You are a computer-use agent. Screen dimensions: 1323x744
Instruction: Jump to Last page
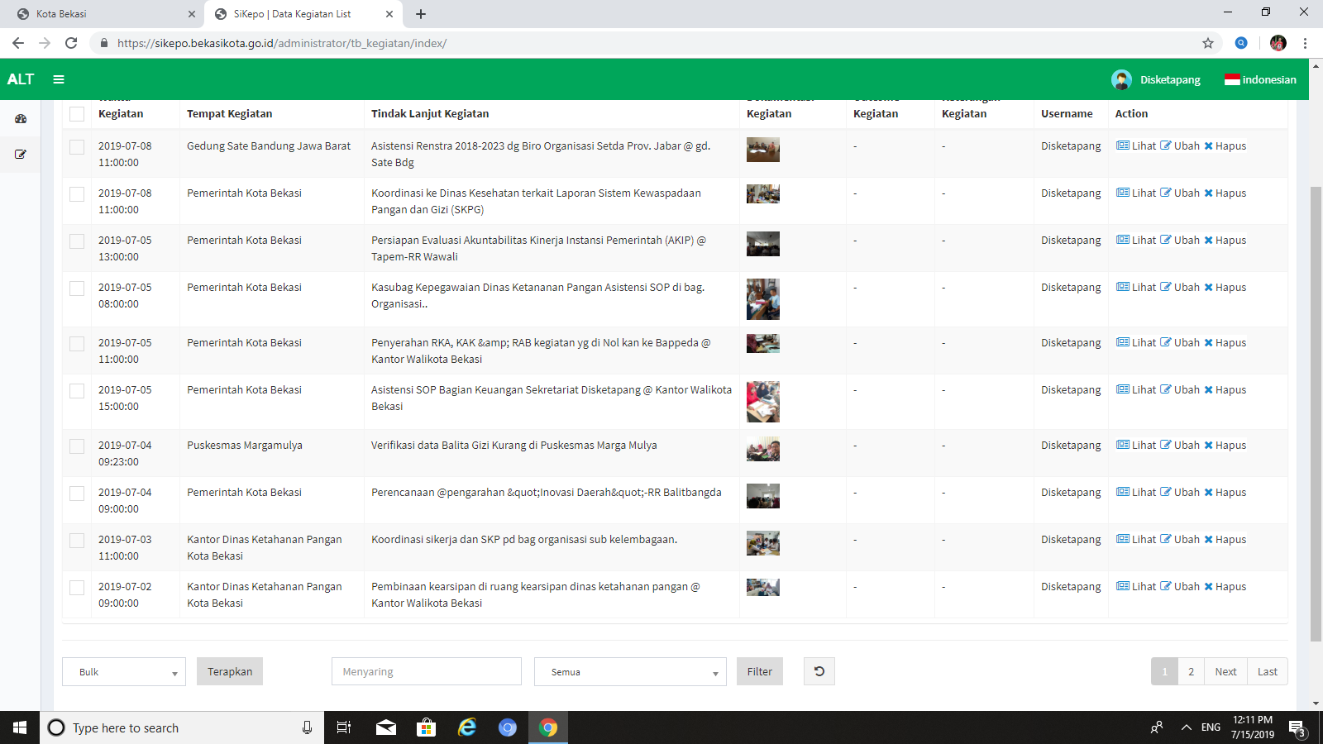1268,671
